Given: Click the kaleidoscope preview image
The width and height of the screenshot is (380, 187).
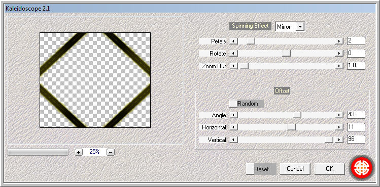Looking at the screenshot, I should coord(95,80).
